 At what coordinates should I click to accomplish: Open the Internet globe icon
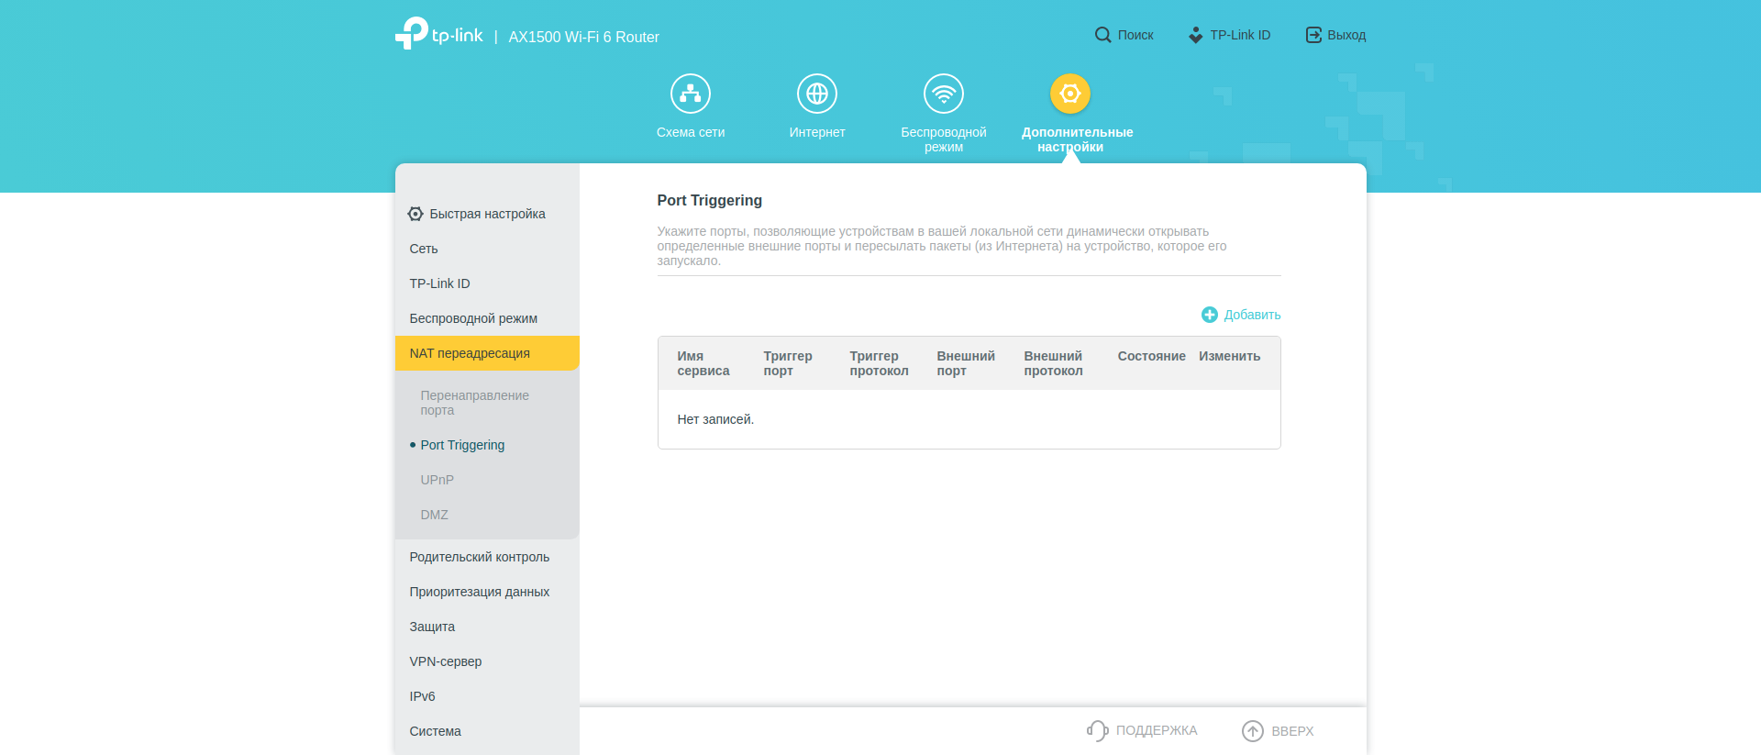(816, 94)
